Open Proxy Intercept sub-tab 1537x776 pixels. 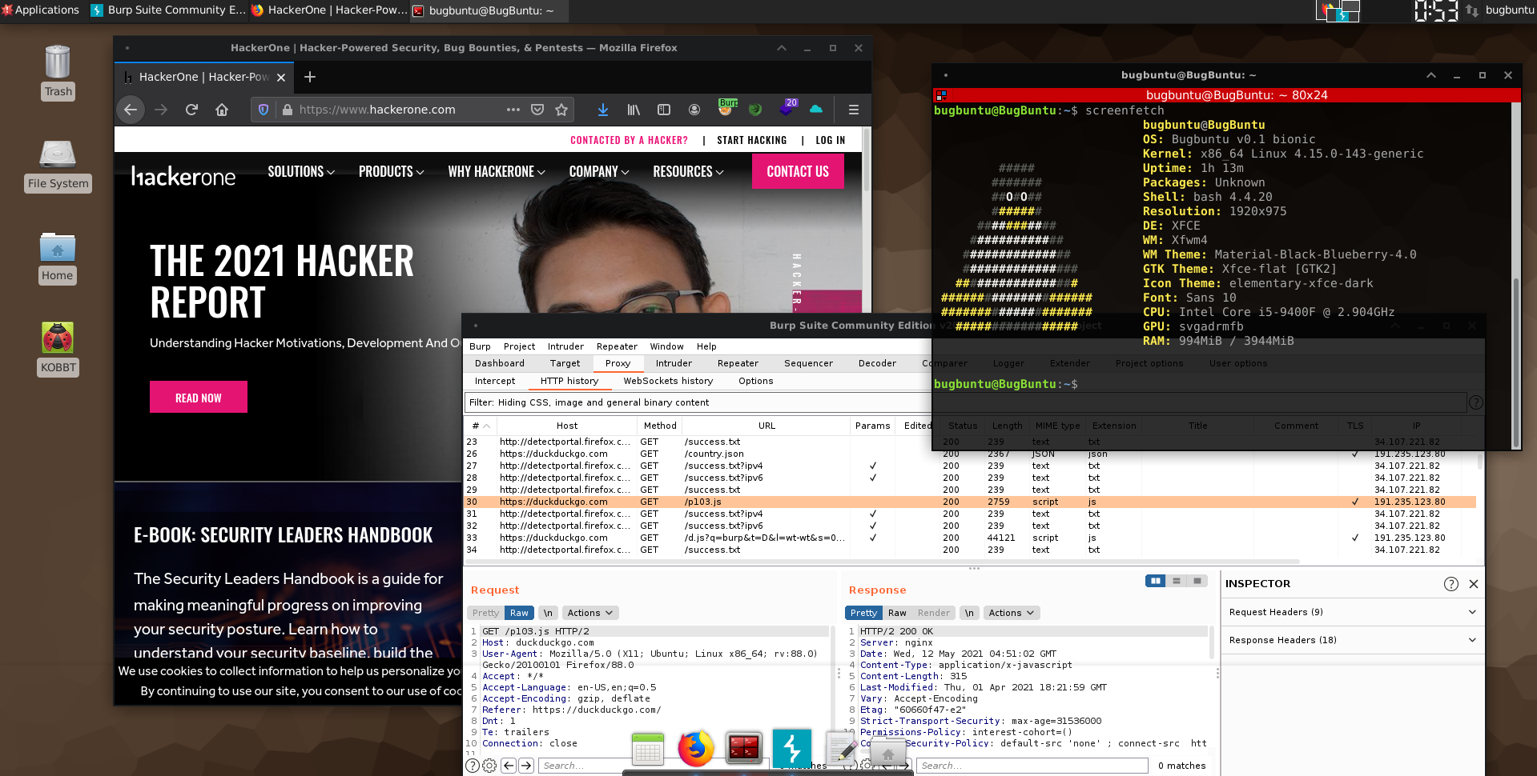tap(495, 381)
